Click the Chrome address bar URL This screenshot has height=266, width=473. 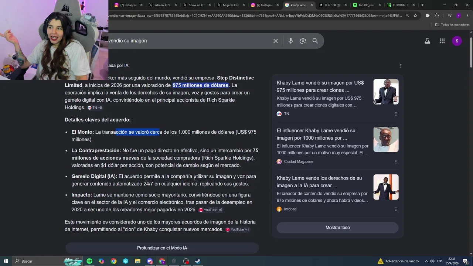[255, 16]
